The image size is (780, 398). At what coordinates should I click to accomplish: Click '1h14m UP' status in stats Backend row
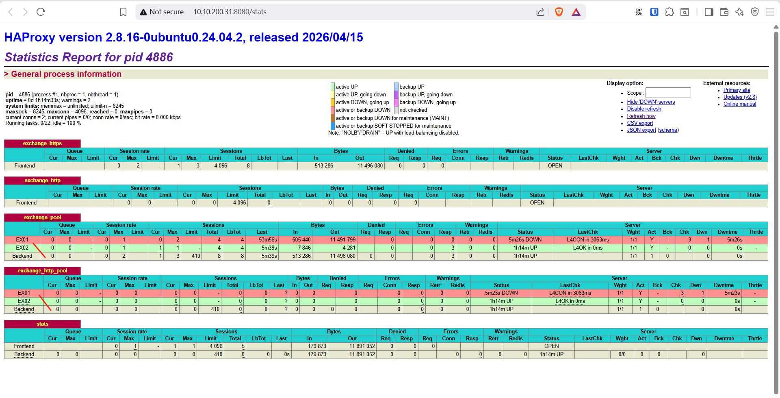pyautogui.click(x=551, y=355)
